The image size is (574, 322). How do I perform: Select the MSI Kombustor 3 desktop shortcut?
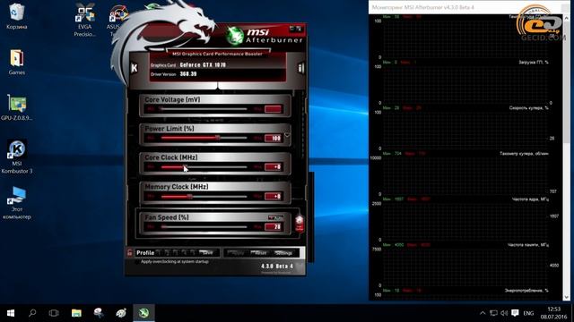point(16,157)
